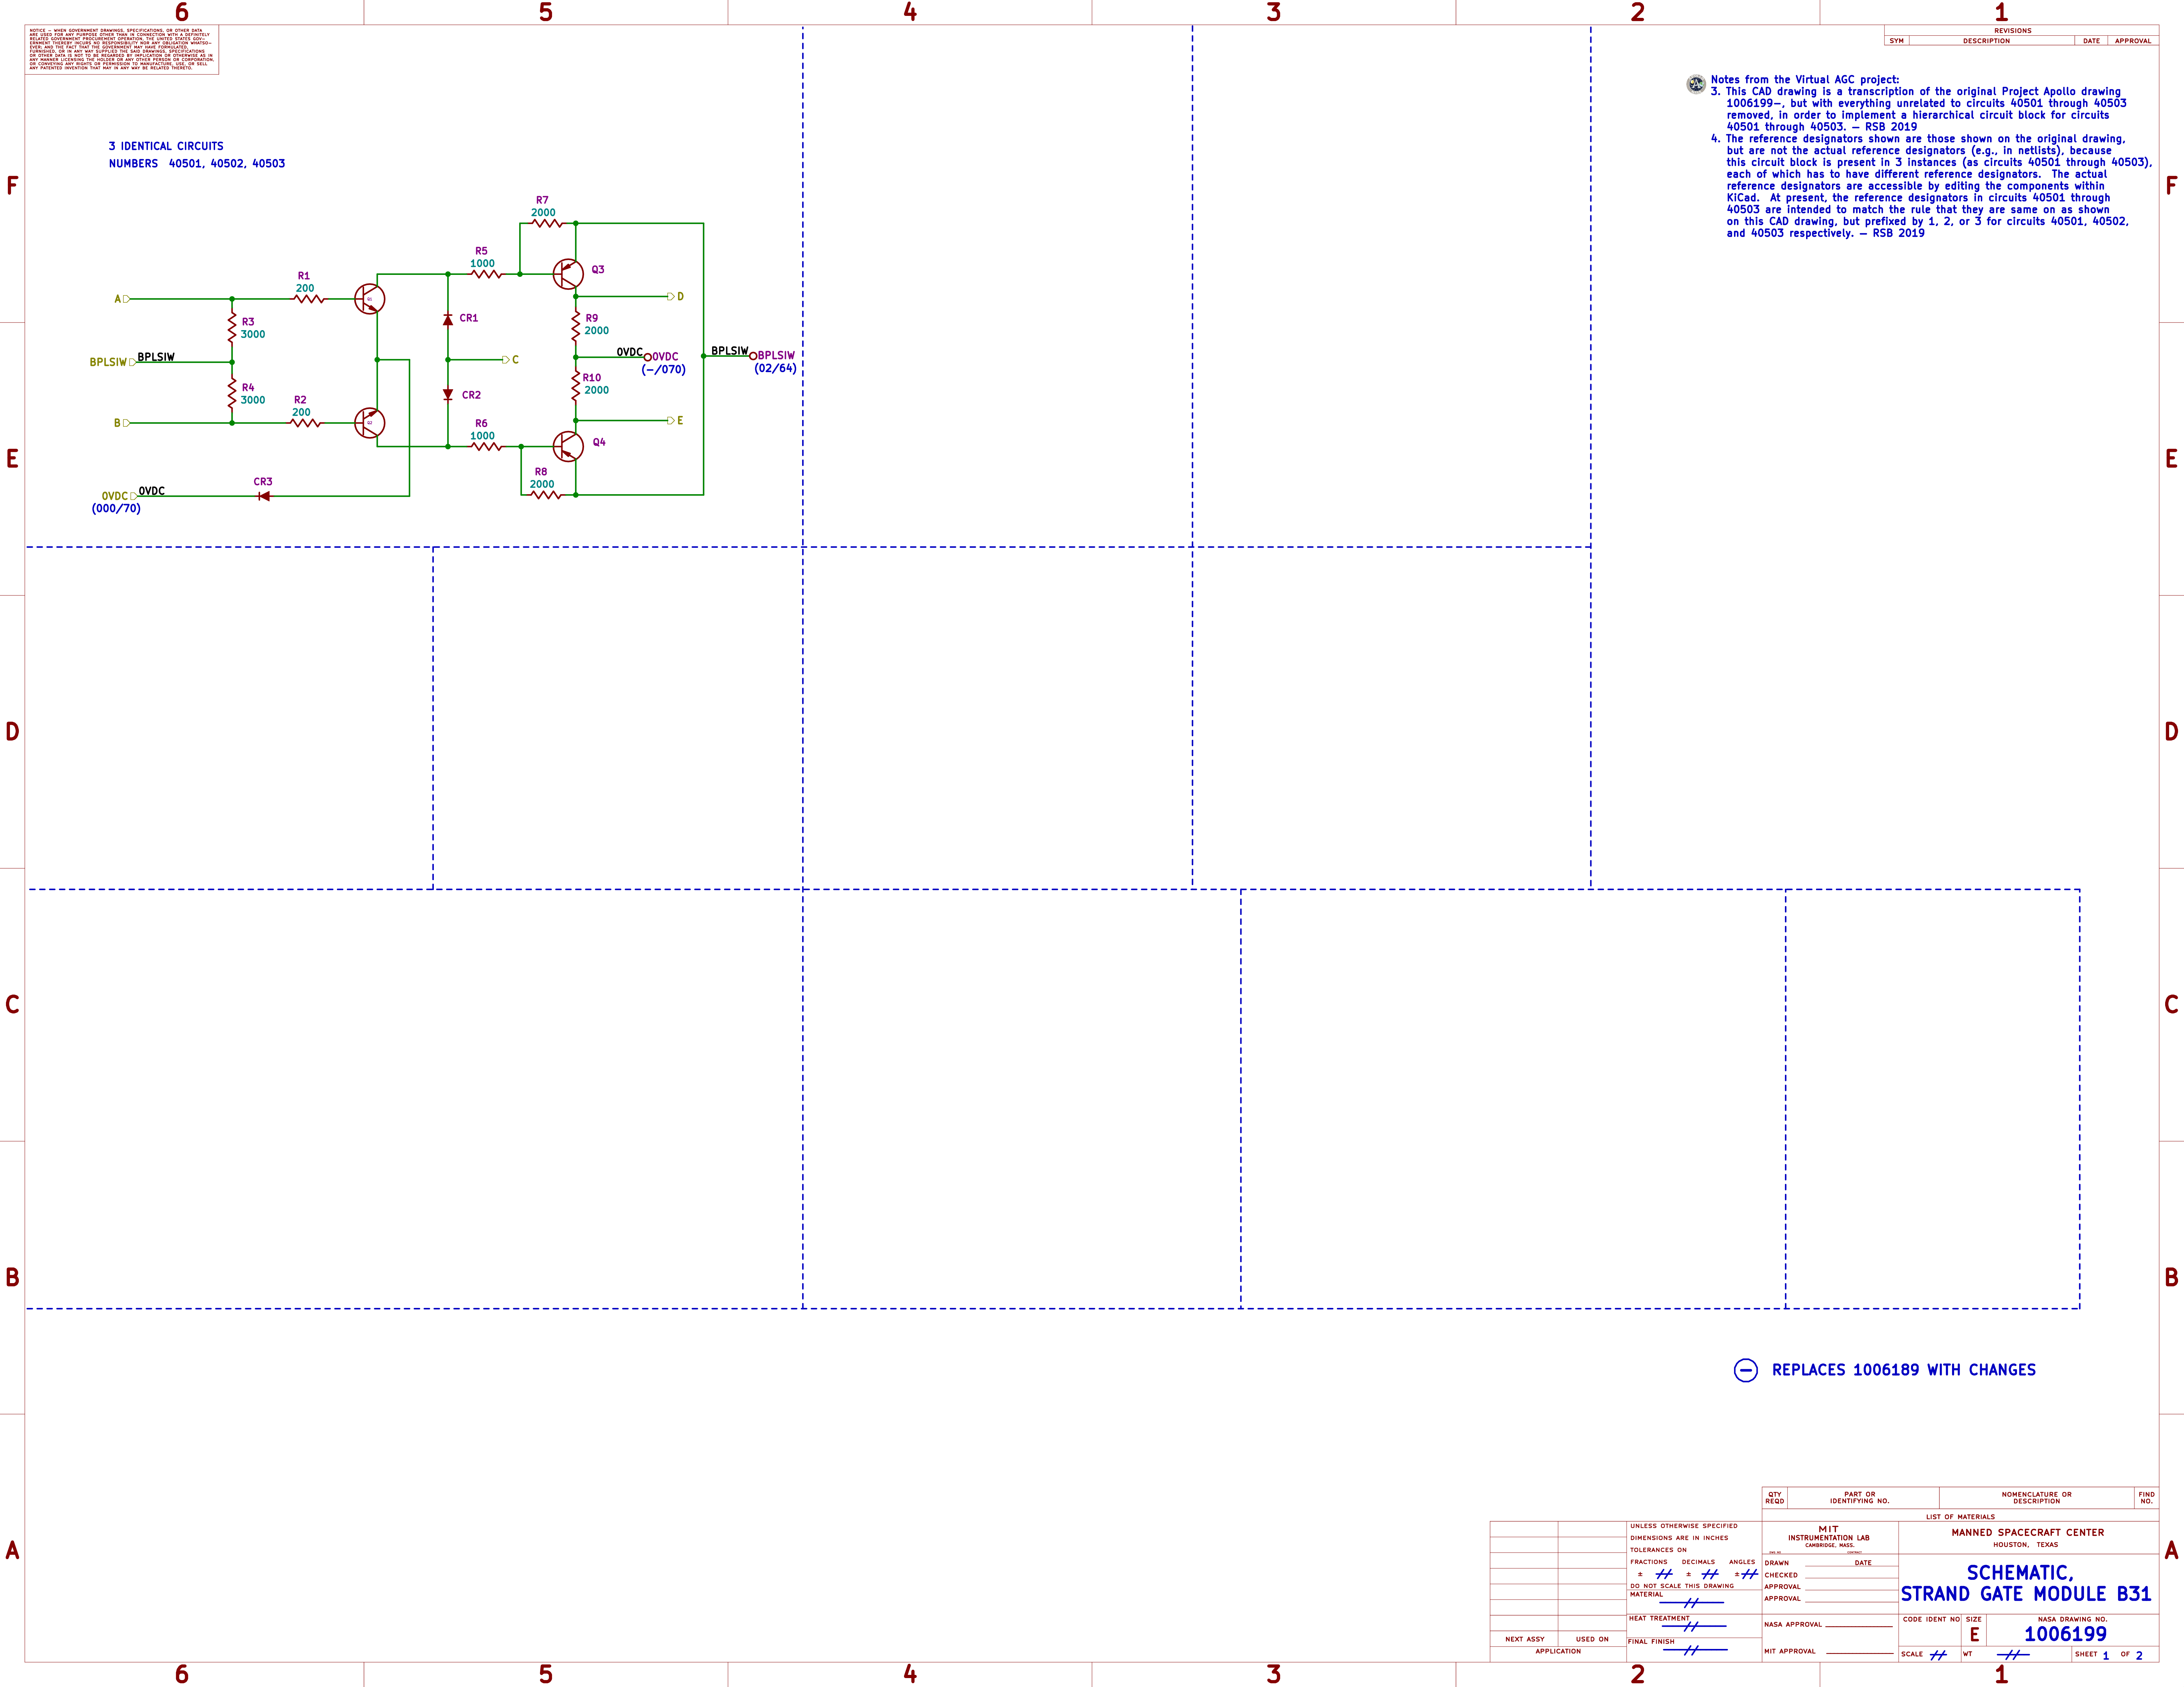Click the BPLSIW hierarchical input pin on left
The height and width of the screenshot is (1687, 2184).
[133, 362]
